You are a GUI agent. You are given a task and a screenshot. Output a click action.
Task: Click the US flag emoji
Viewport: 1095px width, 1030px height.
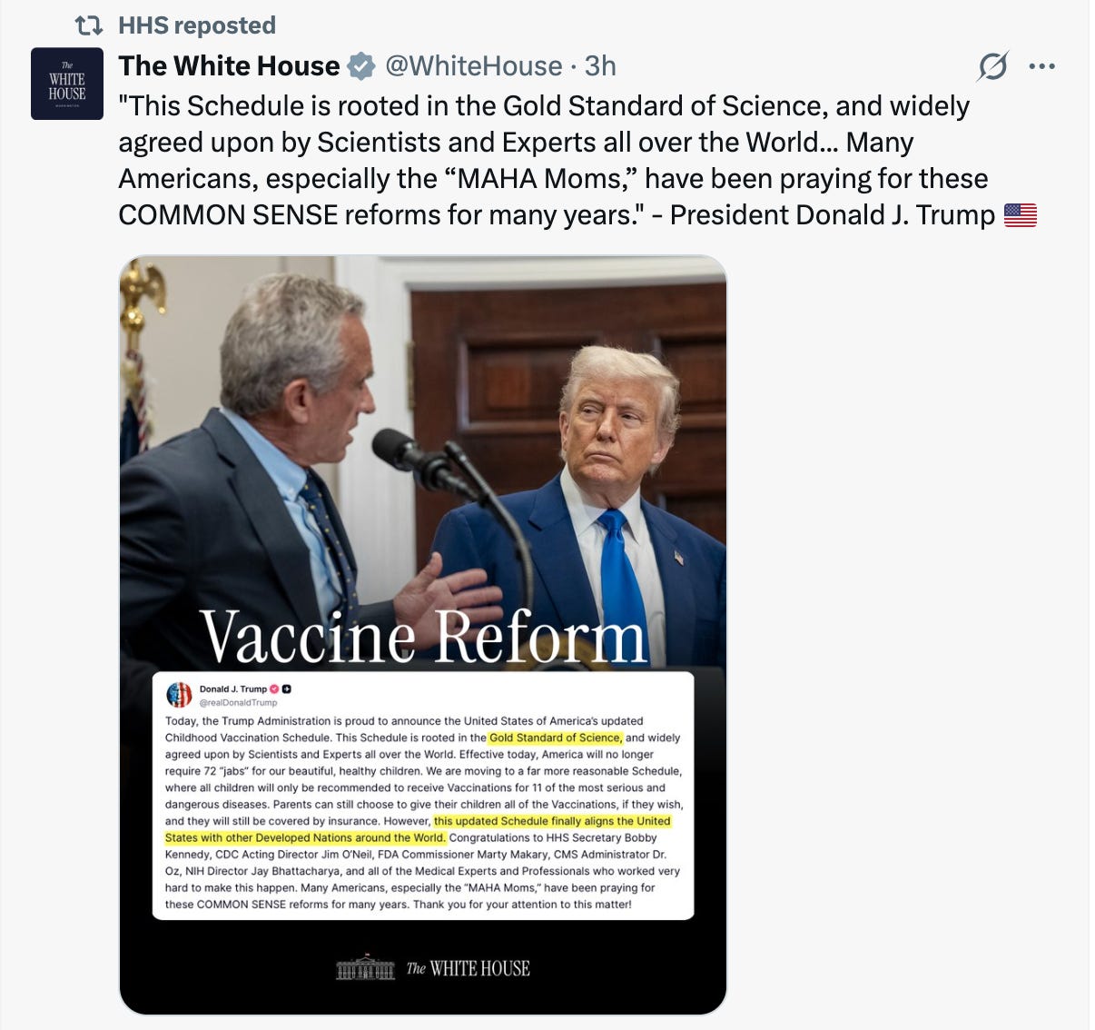tap(1021, 215)
